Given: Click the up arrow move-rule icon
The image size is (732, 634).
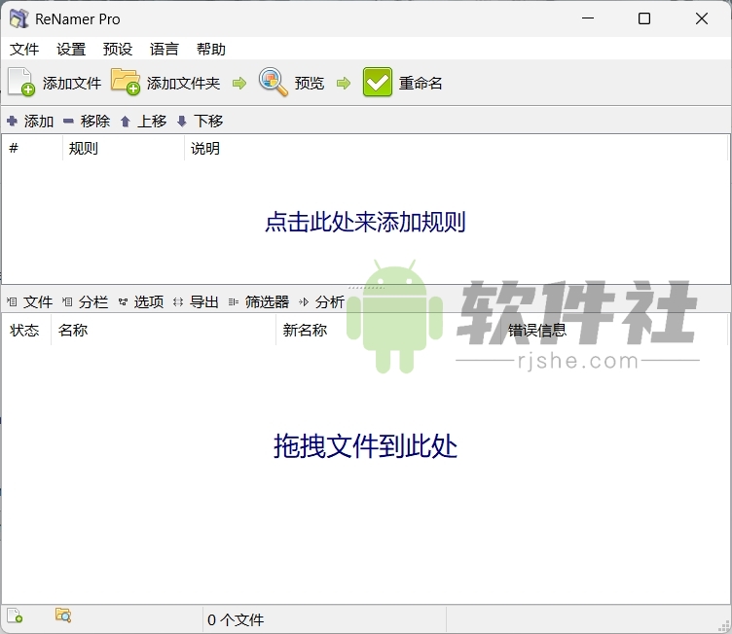Looking at the screenshot, I should click(x=126, y=122).
